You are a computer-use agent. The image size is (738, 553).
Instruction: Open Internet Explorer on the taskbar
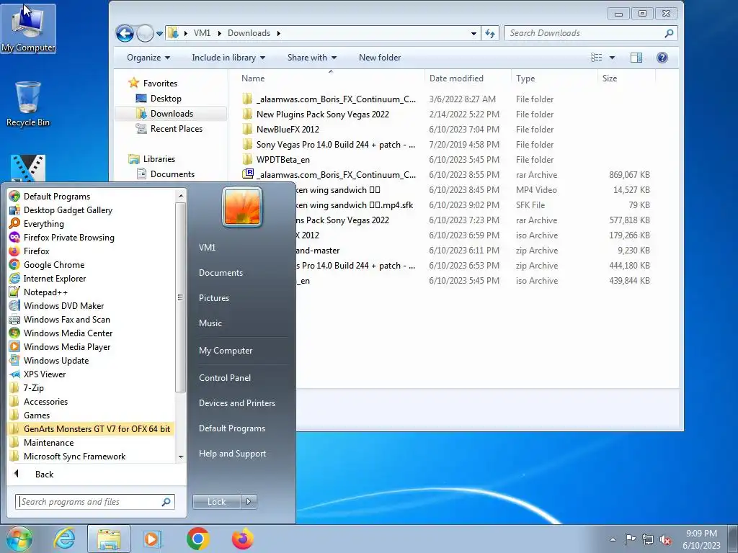click(x=64, y=539)
